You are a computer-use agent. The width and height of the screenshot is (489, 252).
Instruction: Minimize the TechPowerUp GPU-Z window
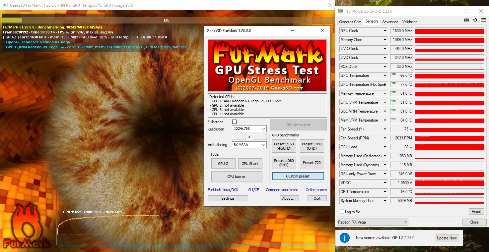[451, 11]
